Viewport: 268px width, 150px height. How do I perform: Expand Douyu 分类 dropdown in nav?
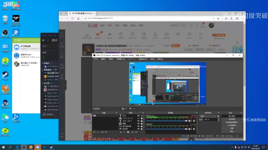(117, 26)
